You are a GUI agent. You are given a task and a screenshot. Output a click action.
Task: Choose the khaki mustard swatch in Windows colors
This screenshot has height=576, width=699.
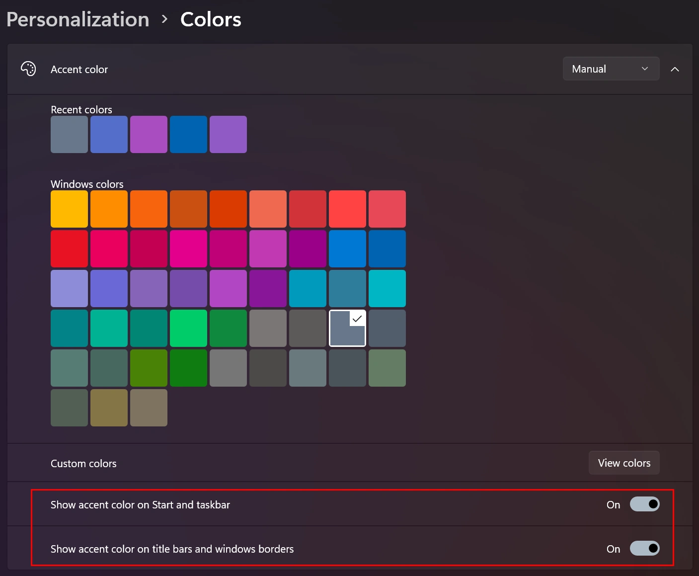(x=109, y=408)
